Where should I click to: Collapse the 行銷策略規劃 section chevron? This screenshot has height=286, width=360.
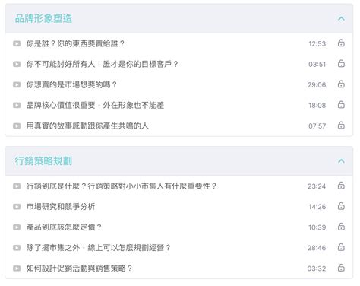click(341, 161)
